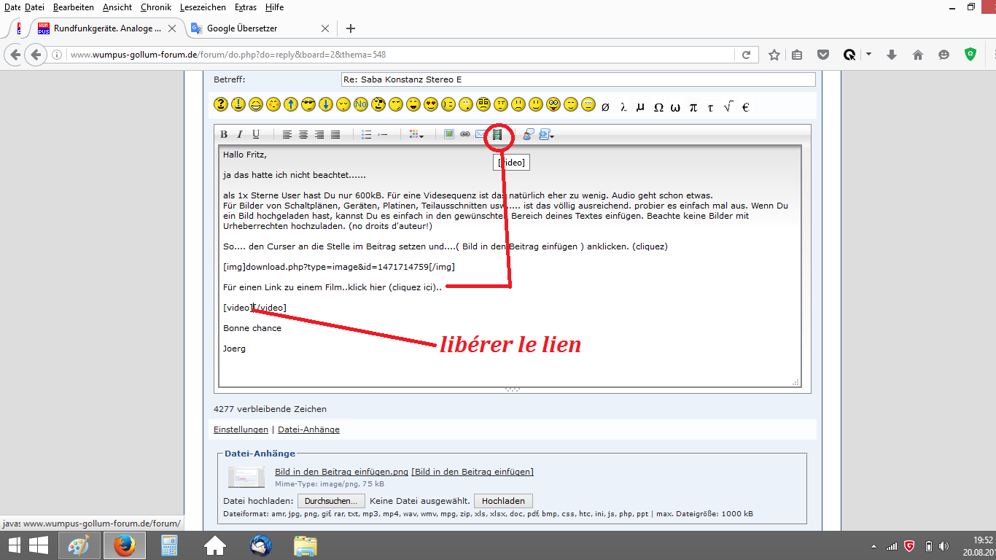Image resolution: width=996 pixels, height=560 pixels.
Task: Open the dropdown arrow beside the Q toolbar icon
Action: 868,55
